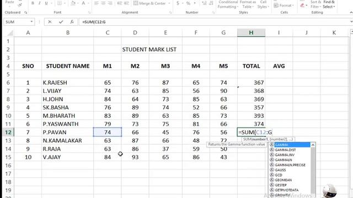353x198 pixels.
Task: Open the Clipboard dialog launcher
Action: click(26, 13)
